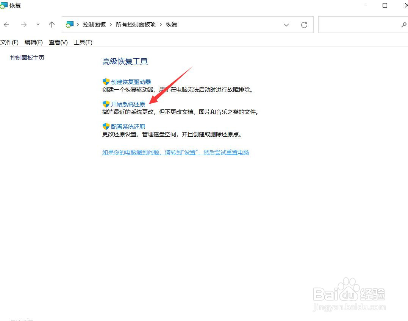
Task: Select 控制面板 breadcrumb in address bar
Action: point(94,25)
